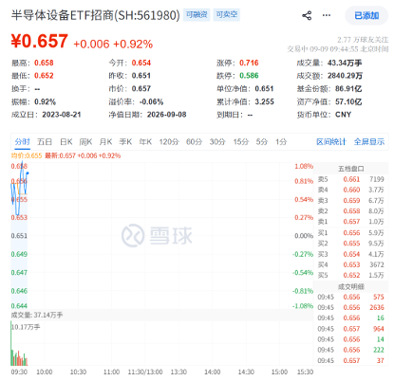Open the 月K chart tab
Screen dimensions: 394x381
[105, 142]
